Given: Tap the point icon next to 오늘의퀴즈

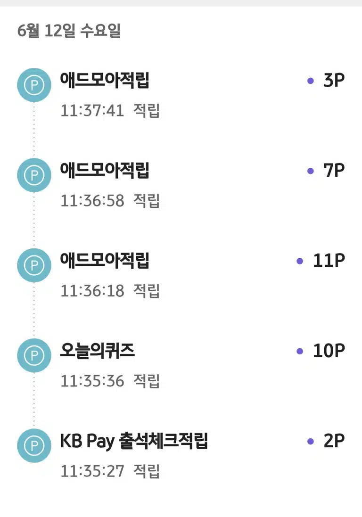Looking at the screenshot, I should pyautogui.click(x=34, y=355).
